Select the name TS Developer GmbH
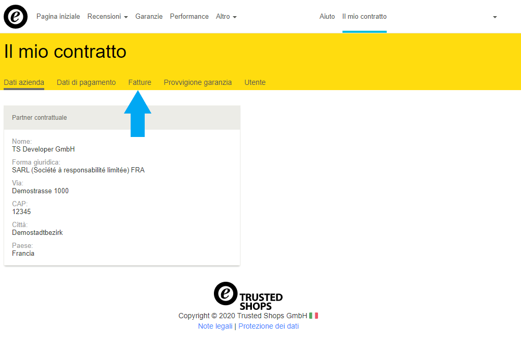The width and height of the screenshot is (521, 338). [x=44, y=149]
